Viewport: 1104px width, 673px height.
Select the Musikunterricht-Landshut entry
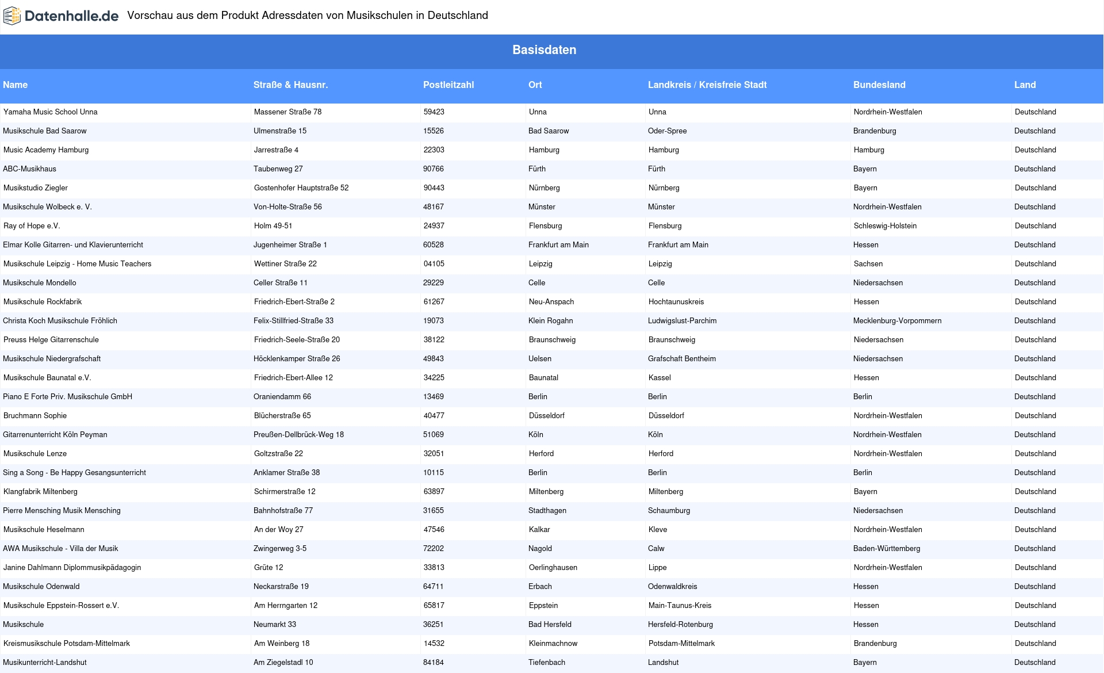click(45, 663)
